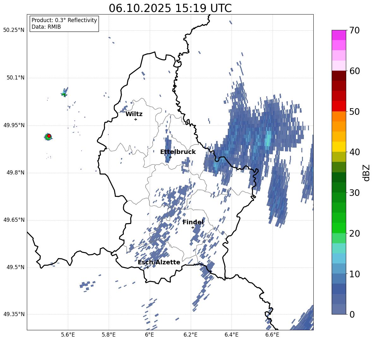The height and width of the screenshot is (341, 374).
Task: Click the 5.8°E longitude label
Action: 109,335
